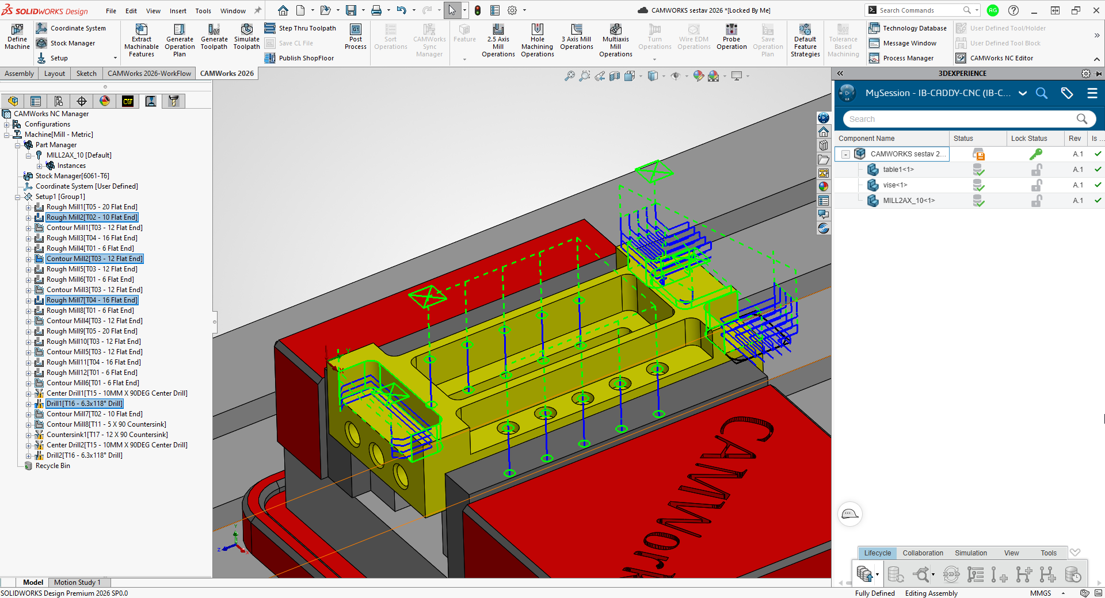Screen dimensions: 1105x598
Task: Collapse the Setup1 [Group1] node
Action: click(x=18, y=197)
